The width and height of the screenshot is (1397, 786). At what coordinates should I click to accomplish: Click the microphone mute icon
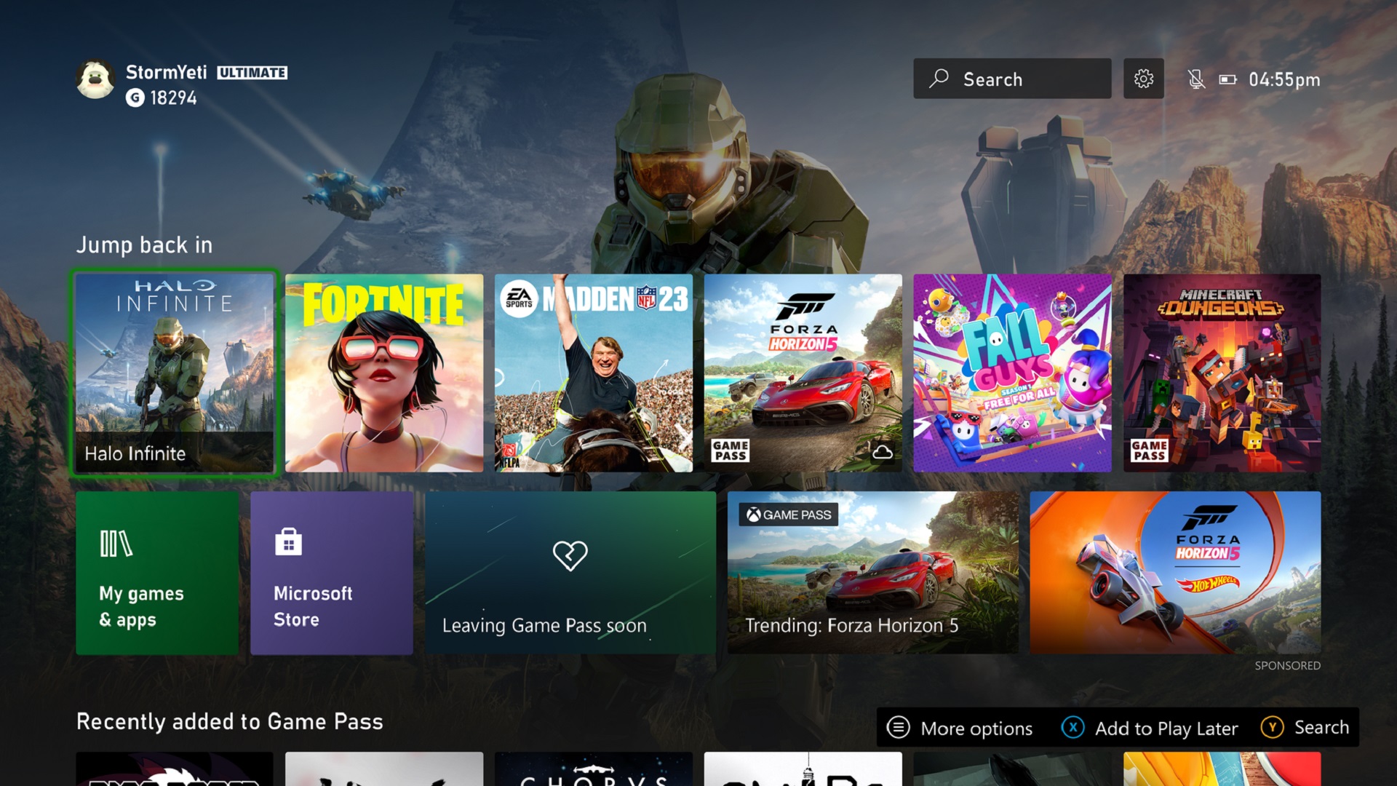1195,79
